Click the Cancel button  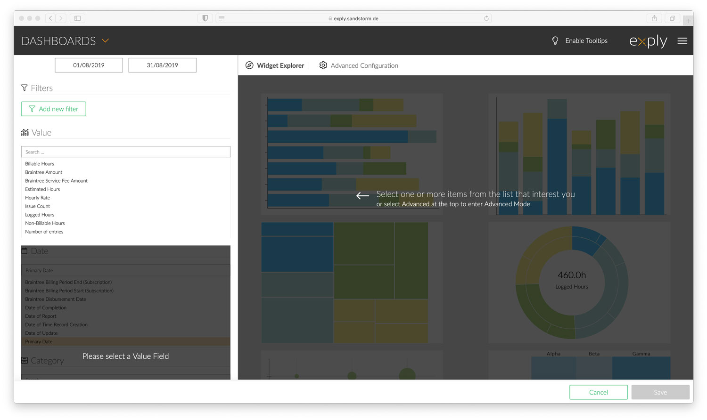599,392
